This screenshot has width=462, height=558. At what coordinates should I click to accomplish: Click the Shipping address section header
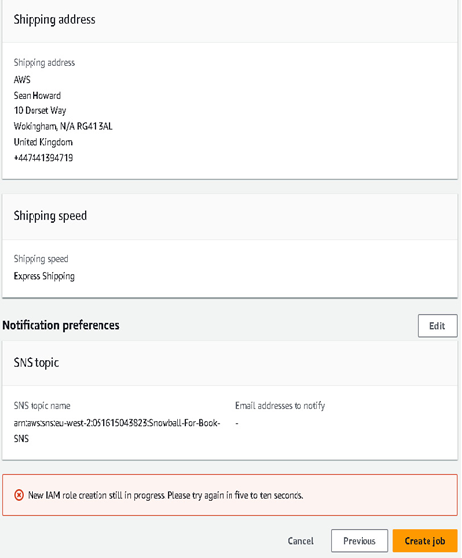54,19
